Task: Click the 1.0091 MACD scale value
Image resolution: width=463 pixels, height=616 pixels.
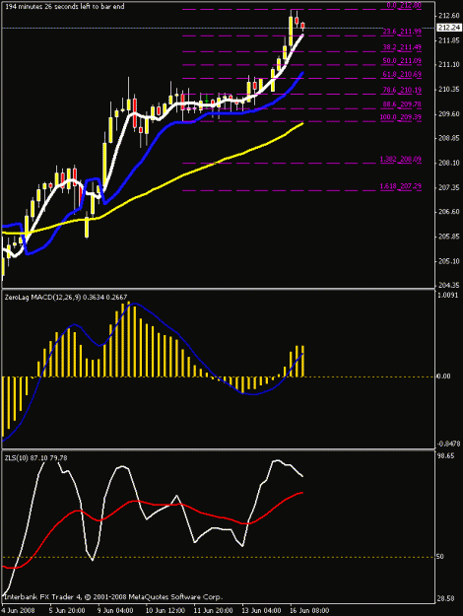Action: point(447,295)
